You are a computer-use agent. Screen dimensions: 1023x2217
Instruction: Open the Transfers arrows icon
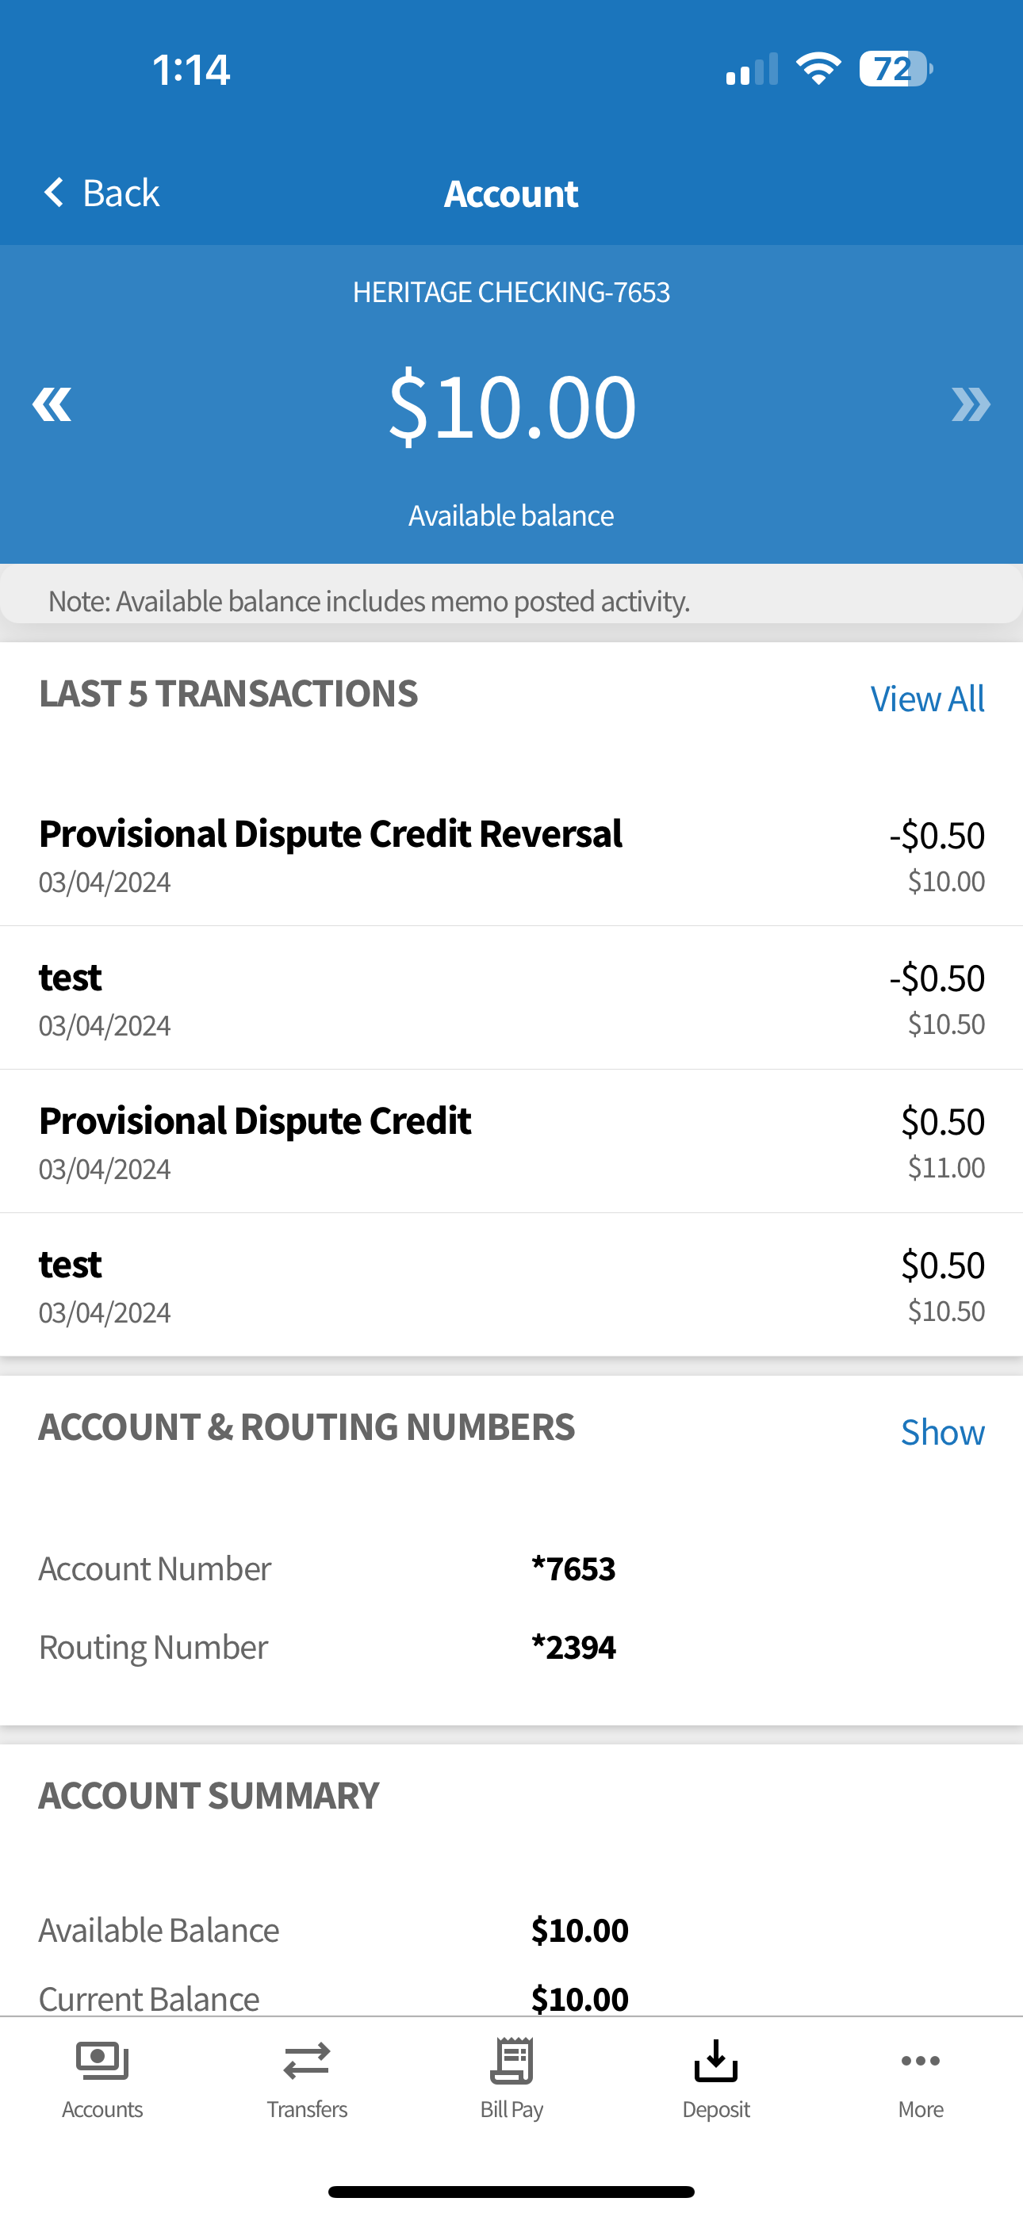(x=307, y=2060)
